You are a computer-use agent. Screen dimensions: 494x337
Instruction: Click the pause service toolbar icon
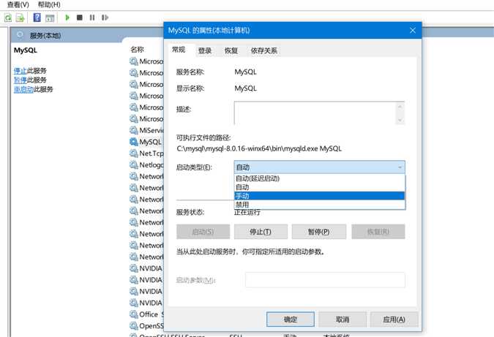[x=92, y=18]
